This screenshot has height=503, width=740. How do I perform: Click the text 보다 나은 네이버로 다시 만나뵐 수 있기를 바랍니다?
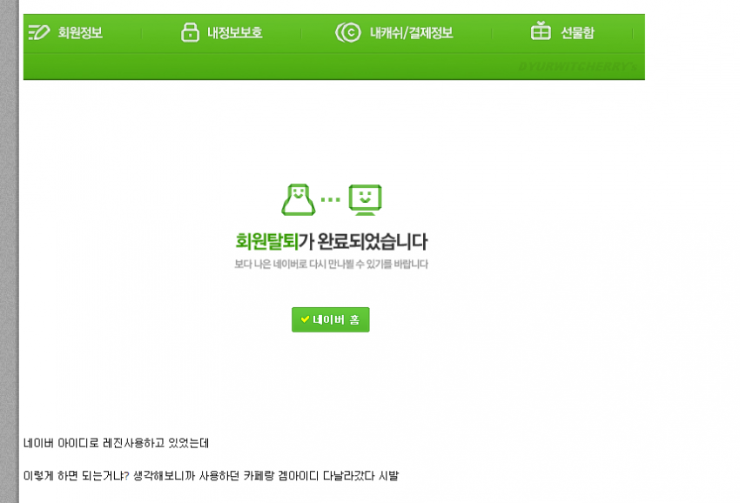pyautogui.click(x=332, y=265)
